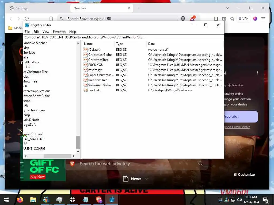
Task: Reload the page in Brave
Action: [x=27, y=19]
